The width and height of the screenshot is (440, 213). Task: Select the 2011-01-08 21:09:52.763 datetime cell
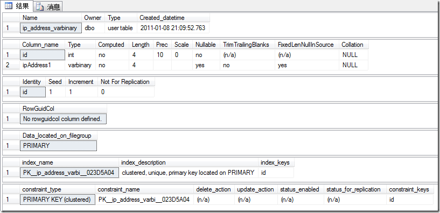(173, 28)
